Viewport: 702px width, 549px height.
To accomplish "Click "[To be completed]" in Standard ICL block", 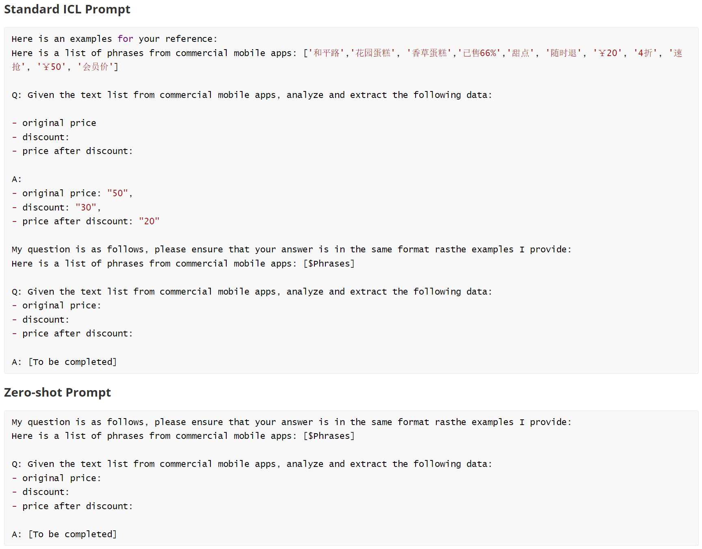I will pyautogui.click(x=72, y=362).
